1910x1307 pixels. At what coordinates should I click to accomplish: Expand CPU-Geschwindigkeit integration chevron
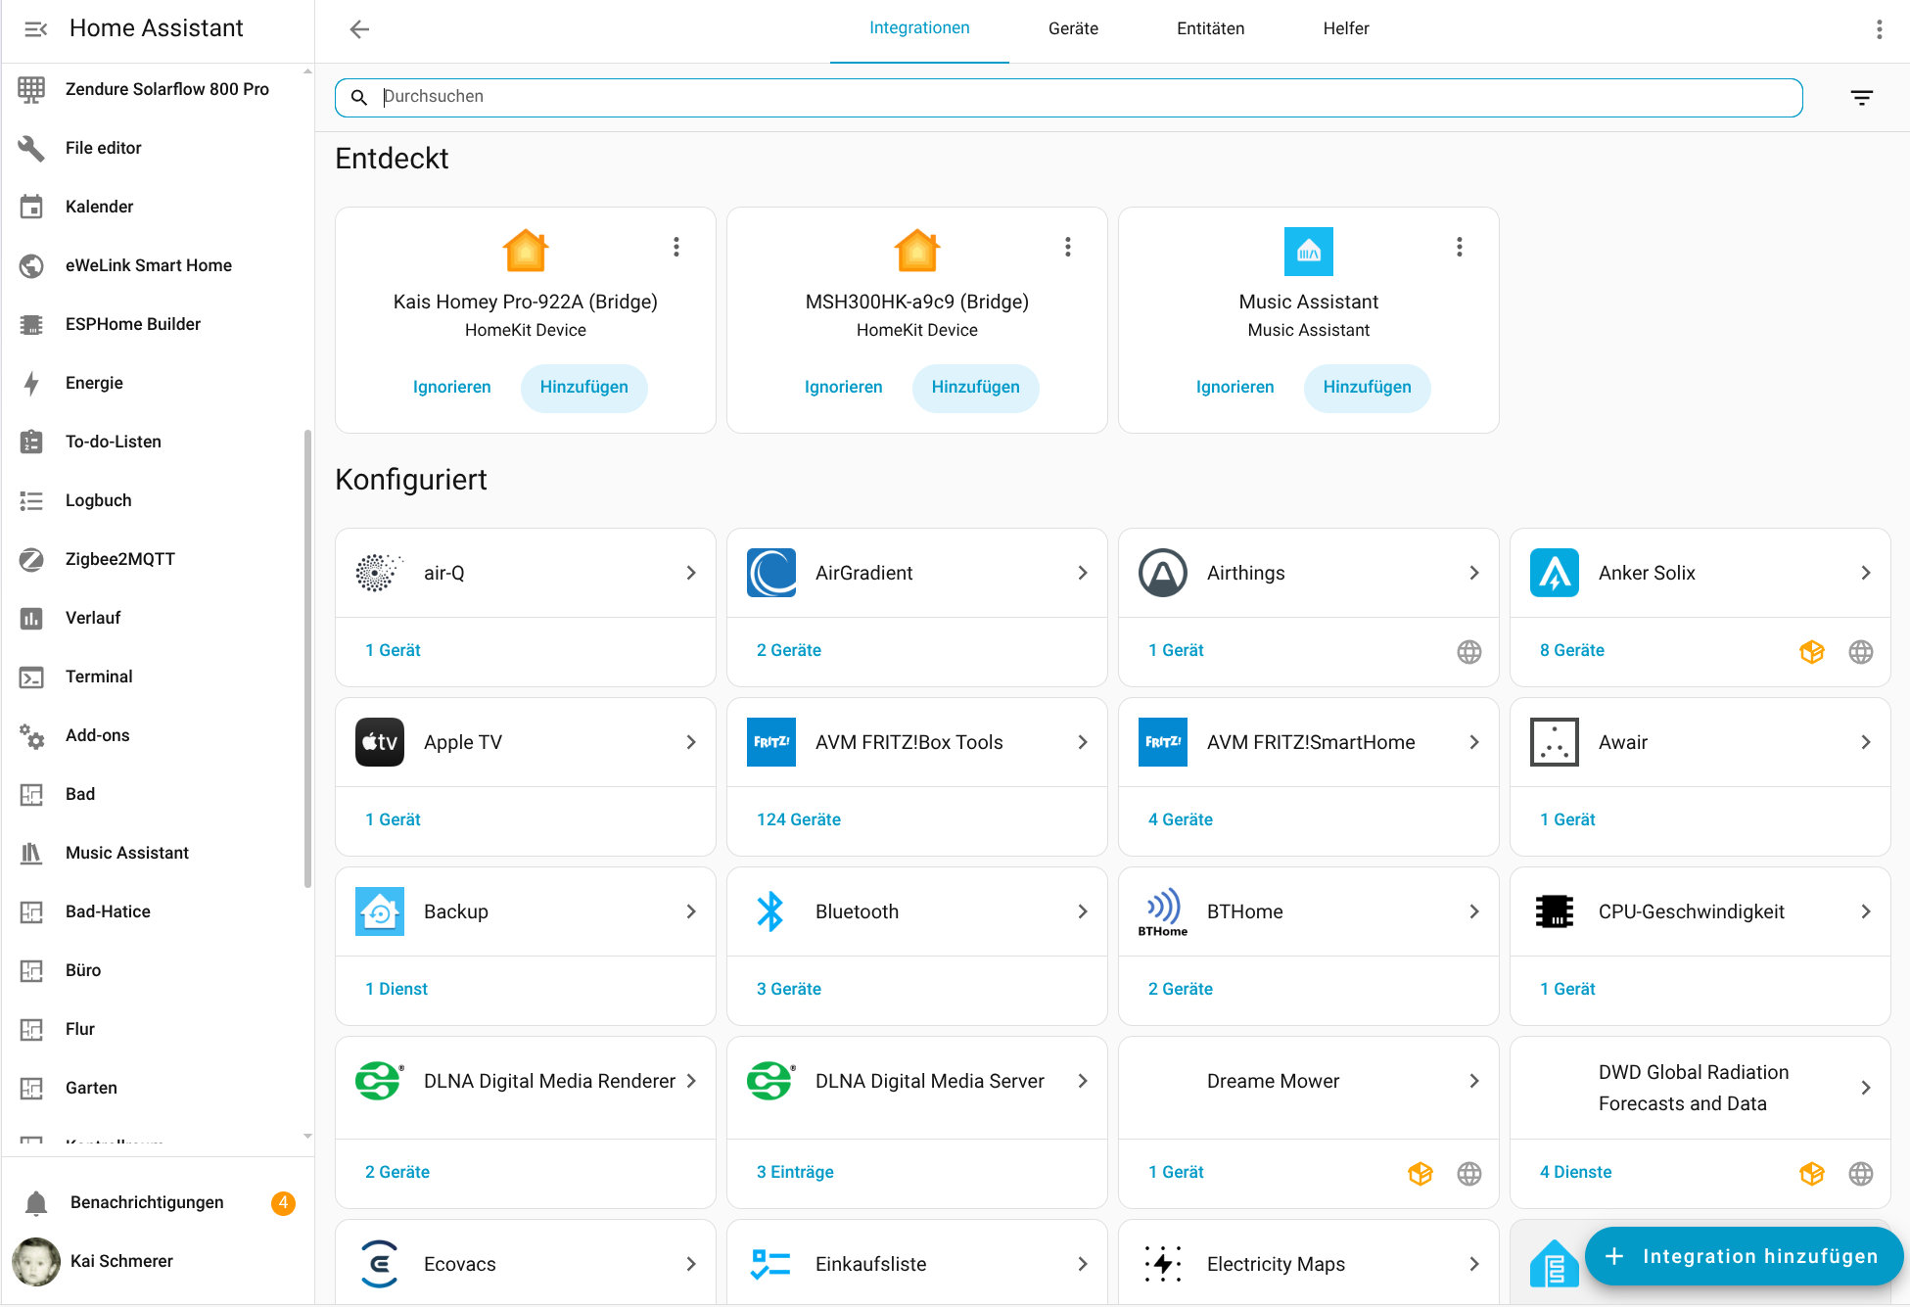(x=1866, y=911)
